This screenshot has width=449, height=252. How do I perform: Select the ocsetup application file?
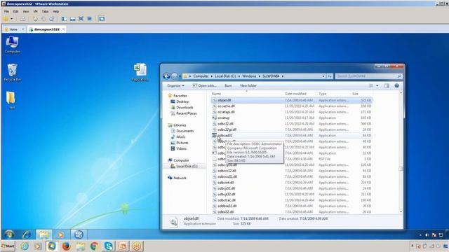pyautogui.click(x=292, y=118)
